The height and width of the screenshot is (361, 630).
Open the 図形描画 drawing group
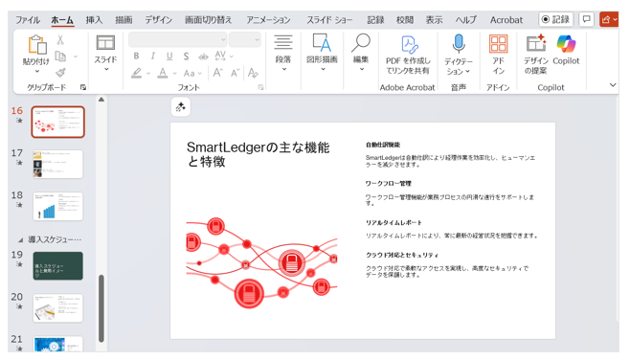[x=322, y=53]
